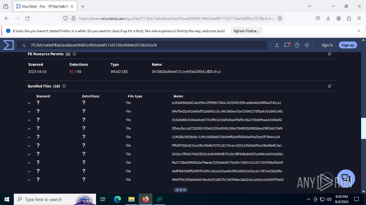Expand row for file 3f54a2bcca872520...
This screenshot has height=205, width=366.
tap(29, 129)
